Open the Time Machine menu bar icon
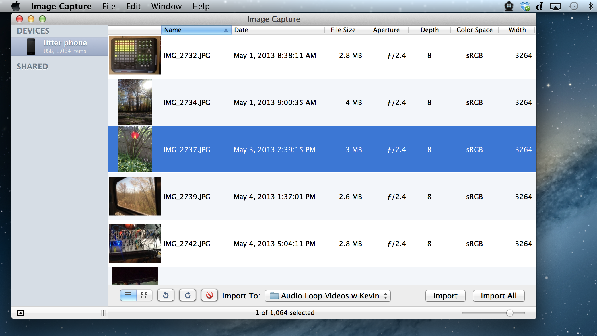 (573, 6)
